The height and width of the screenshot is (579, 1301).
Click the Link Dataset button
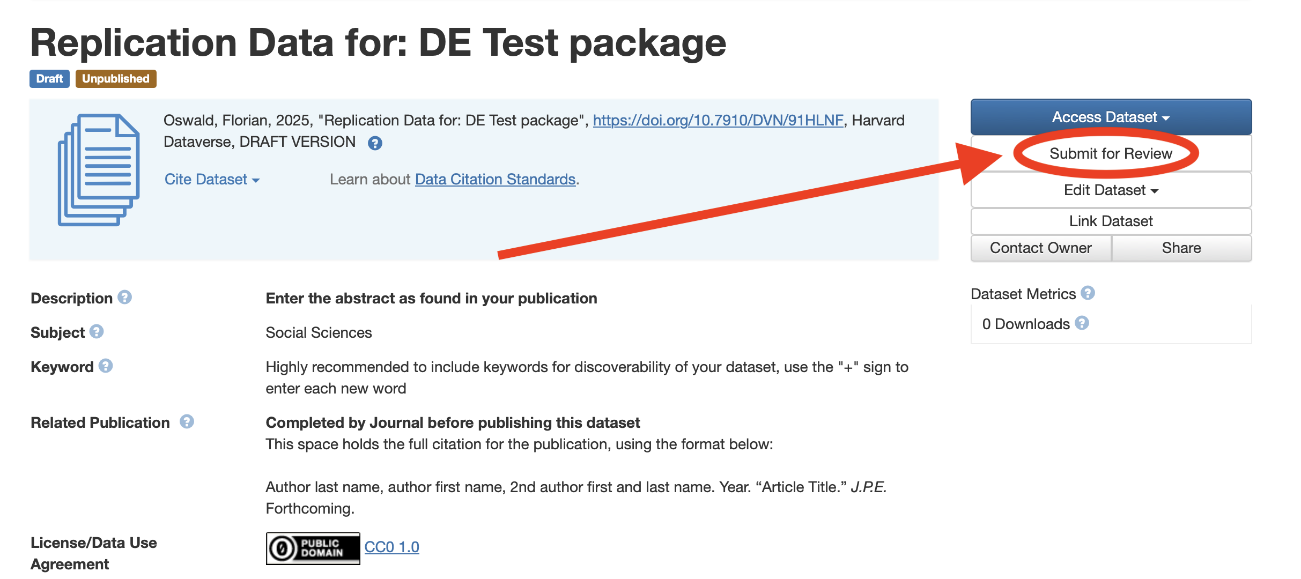[1111, 221]
